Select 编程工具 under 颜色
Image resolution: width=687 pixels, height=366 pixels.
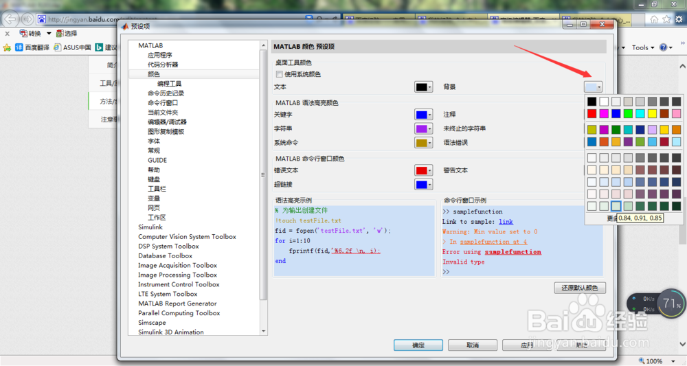point(169,84)
